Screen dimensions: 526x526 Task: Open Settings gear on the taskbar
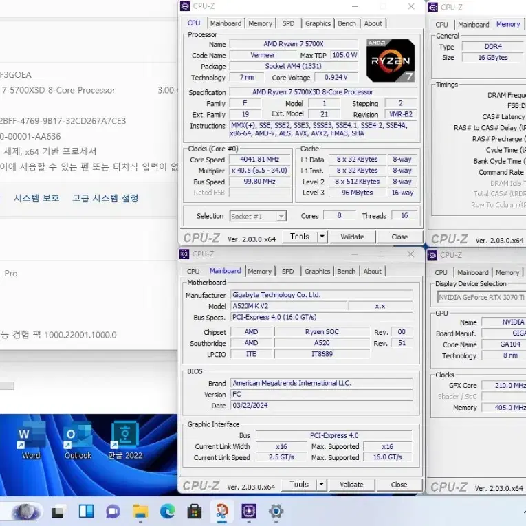pos(276,512)
